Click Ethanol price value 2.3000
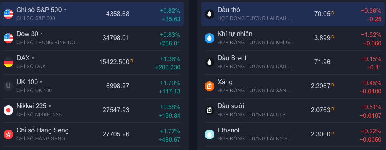Viewport: 386px width, 150px height. coord(320,134)
